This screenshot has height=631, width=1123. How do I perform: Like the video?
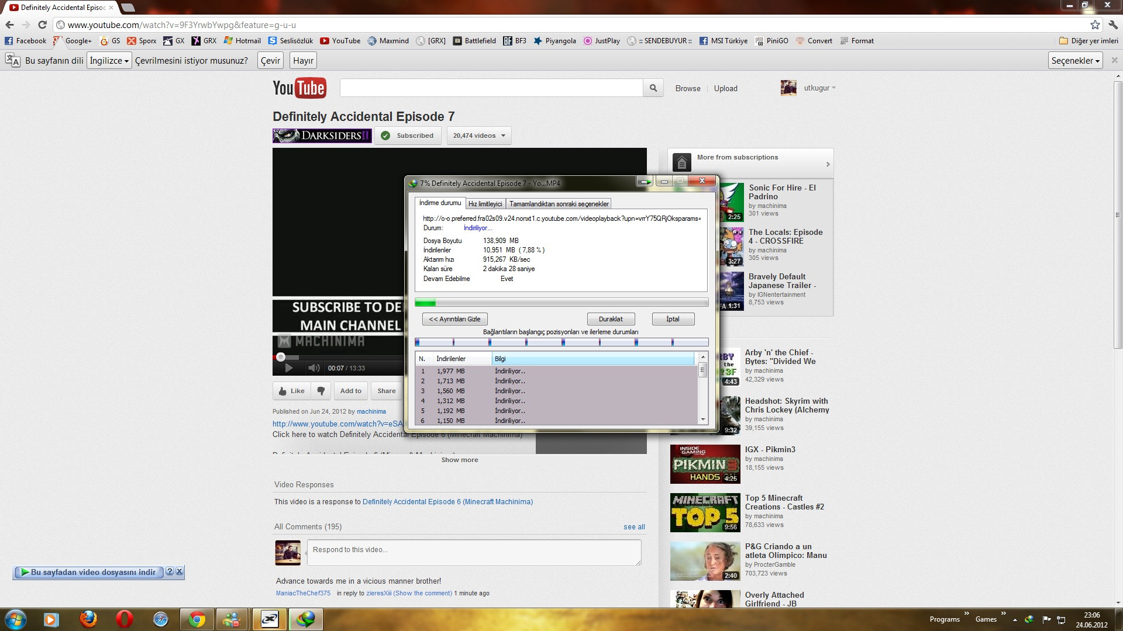[x=291, y=391]
